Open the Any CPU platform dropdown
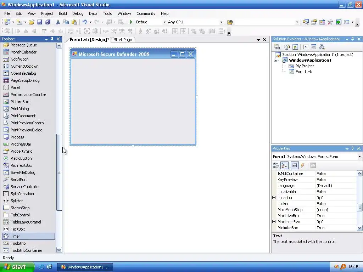The width and height of the screenshot is (363, 272). tap(221, 22)
